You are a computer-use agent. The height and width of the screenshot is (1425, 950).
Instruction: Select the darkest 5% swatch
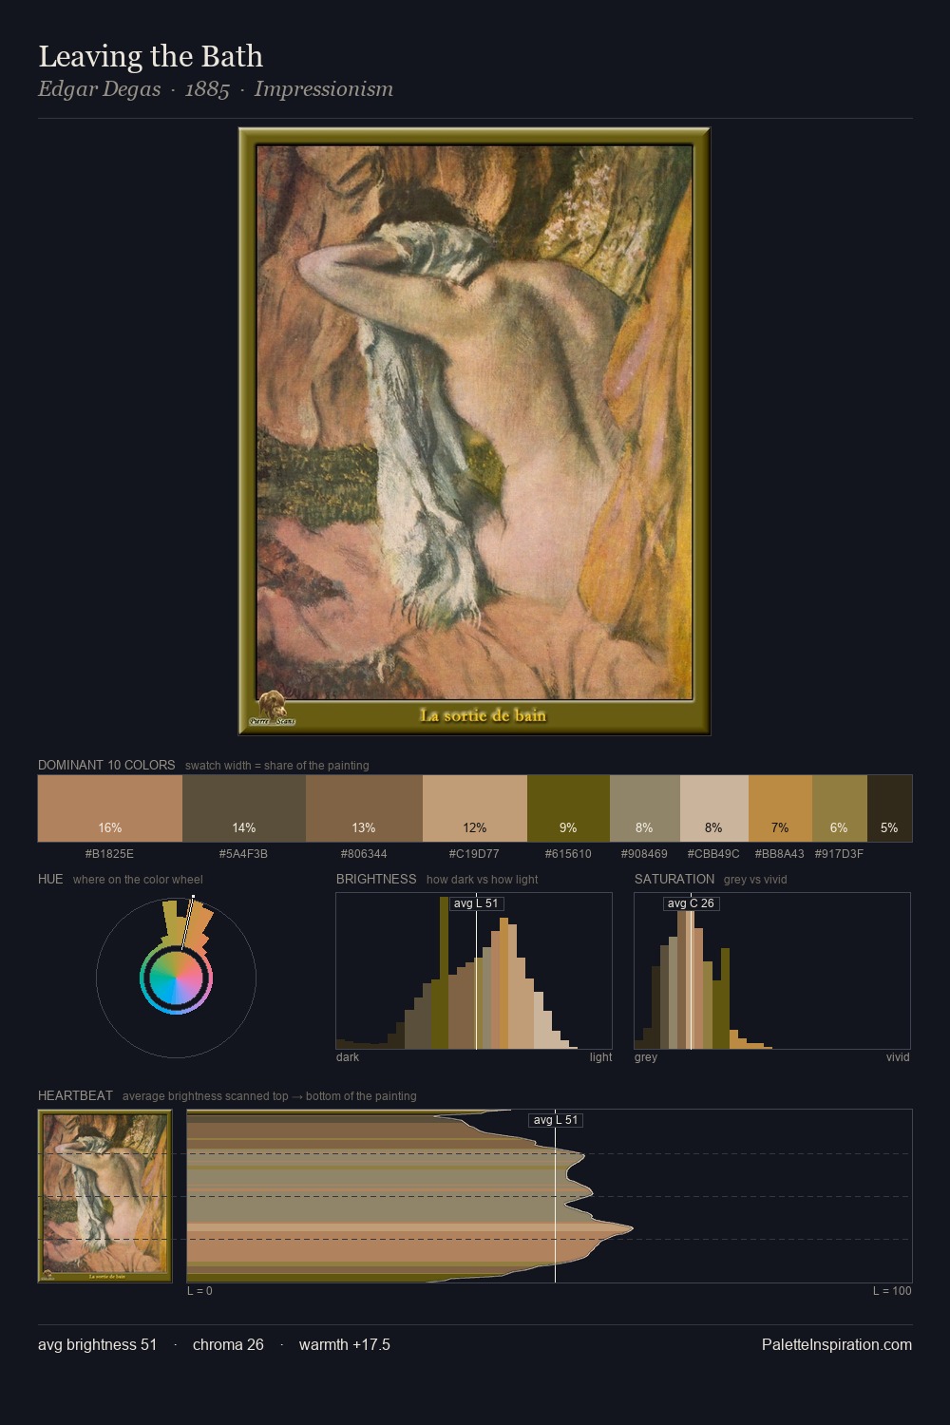tap(889, 808)
